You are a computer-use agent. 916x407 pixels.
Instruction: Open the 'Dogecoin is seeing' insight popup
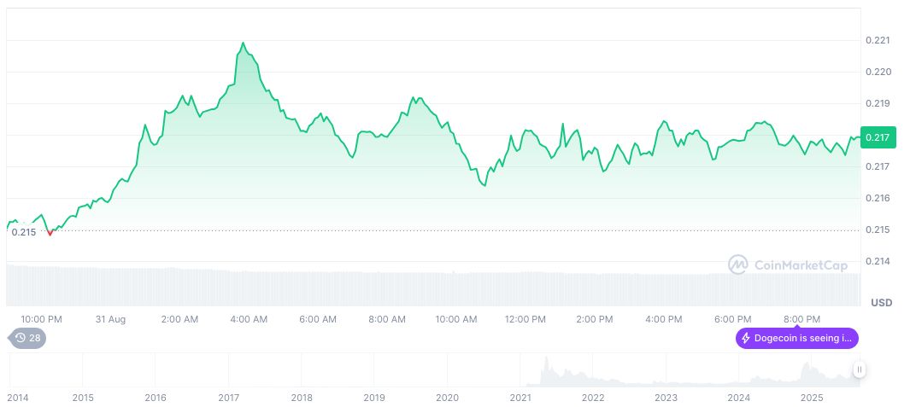pos(796,338)
